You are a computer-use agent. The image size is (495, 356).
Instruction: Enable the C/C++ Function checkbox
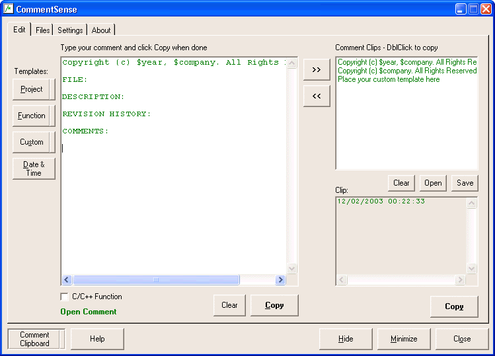(x=64, y=297)
